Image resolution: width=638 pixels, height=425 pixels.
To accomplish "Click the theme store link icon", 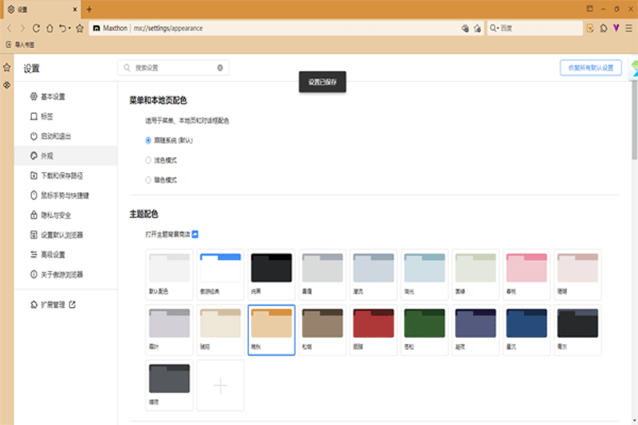I will [195, 234].
